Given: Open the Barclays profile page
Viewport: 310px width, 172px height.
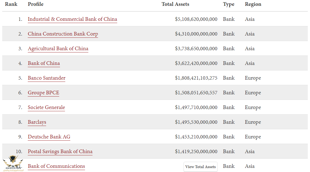Looking at the screenshot, I should (37, 122).
